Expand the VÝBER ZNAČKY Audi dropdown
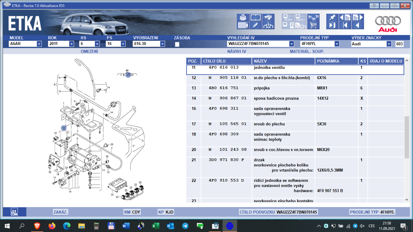The width and height of the screenshot is (413, 232). click(389, 44)
